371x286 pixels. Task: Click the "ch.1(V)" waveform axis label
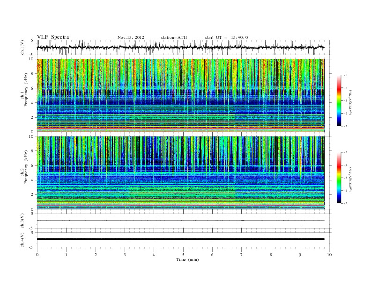22,47
